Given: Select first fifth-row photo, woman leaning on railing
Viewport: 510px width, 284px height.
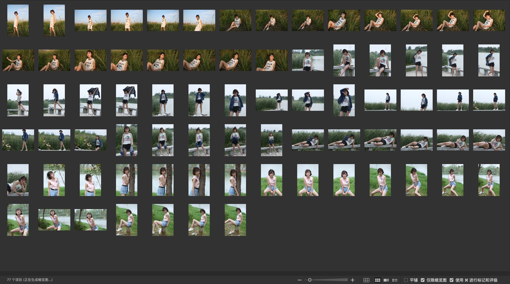Looking at the screenshot, I should click(18, 180).
